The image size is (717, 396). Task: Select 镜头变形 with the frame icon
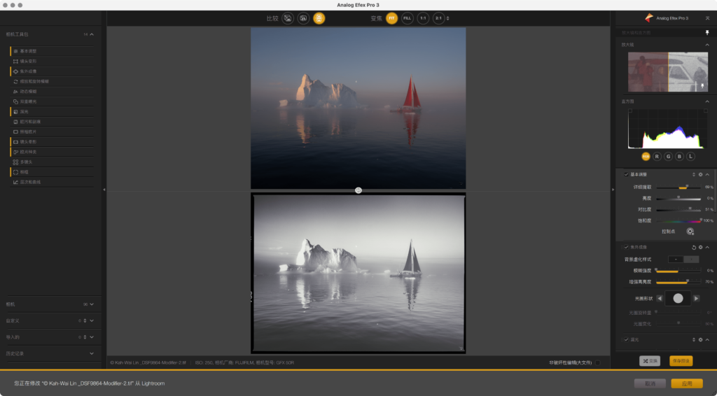(x=52, y=61)
